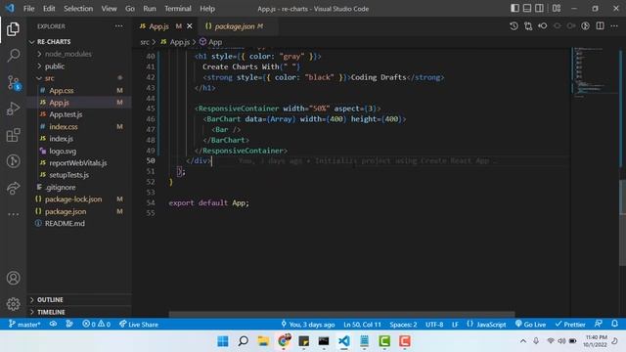Customize layout from title bar icon
This screenshot has height=352, width=626.
tap(557, 8)
